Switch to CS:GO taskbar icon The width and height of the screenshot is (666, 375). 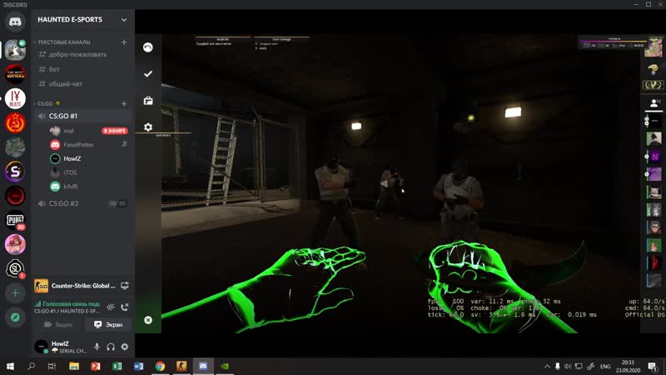(x=181, y=367)
